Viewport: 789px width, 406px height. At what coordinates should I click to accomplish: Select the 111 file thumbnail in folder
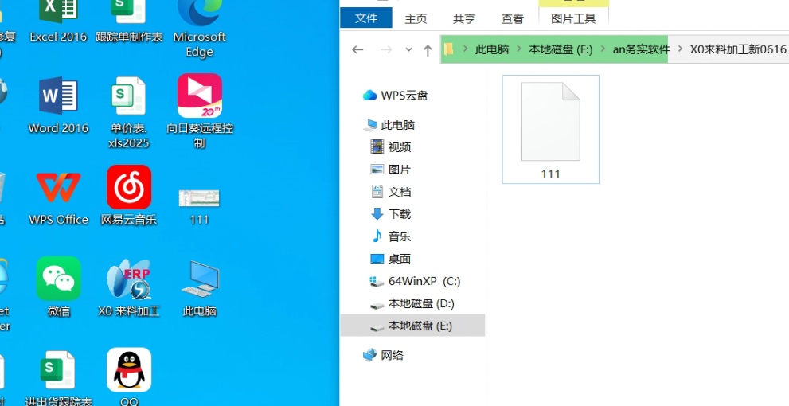pos(550,129)
